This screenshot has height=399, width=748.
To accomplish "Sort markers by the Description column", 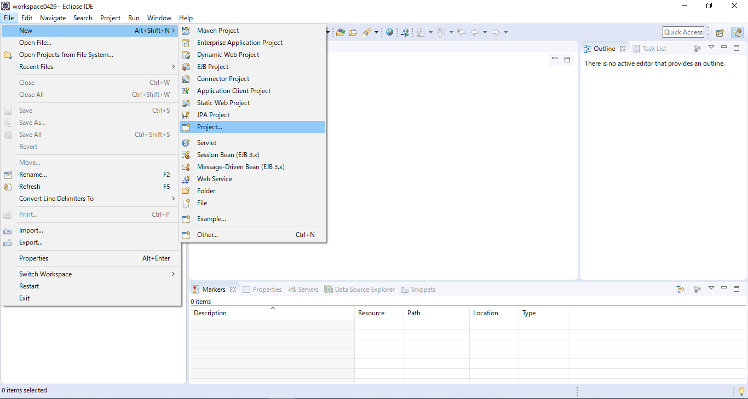I will (272, 313).
